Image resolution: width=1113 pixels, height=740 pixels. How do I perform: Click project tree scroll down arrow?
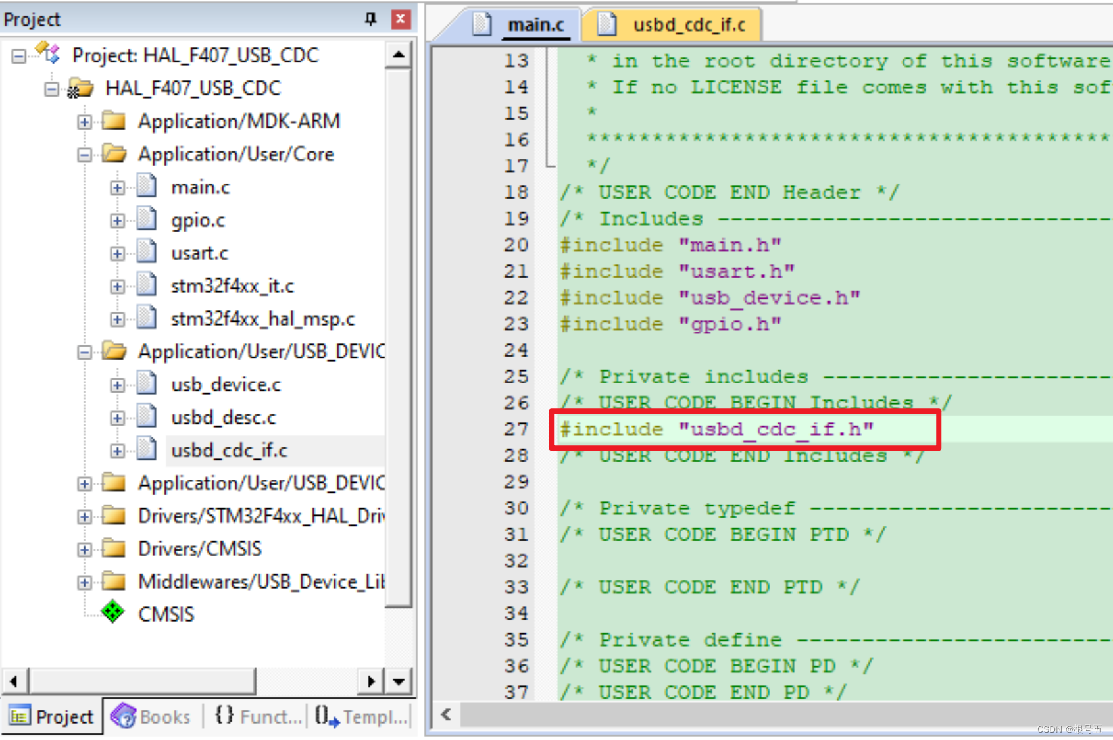399,681
